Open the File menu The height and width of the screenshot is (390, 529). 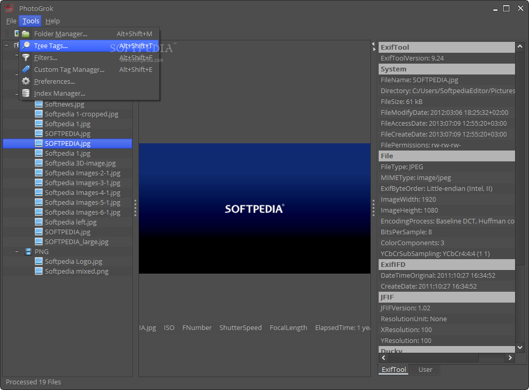coord(11,21)
